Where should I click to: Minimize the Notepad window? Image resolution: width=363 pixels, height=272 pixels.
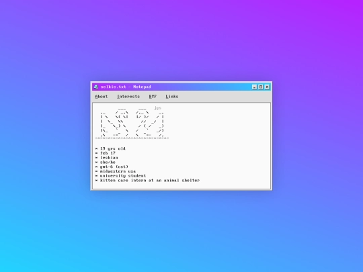(254, 87)
